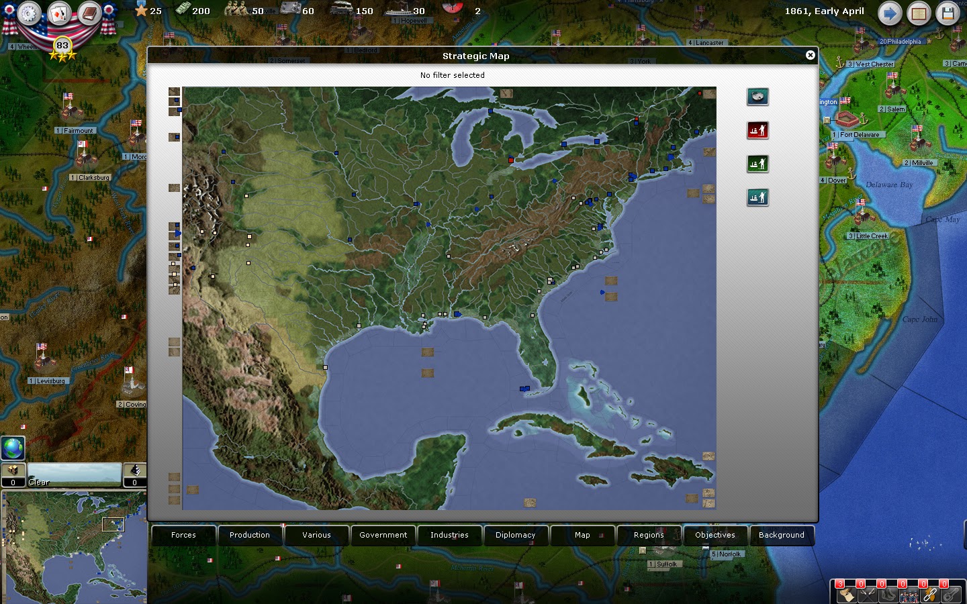Image resolution: width=967 pixels, height=604 pixels.
Task: Select the Government button on the tab bar
Action: tap(383, 535)
